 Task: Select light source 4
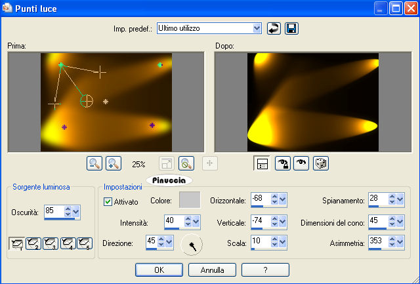68,243
